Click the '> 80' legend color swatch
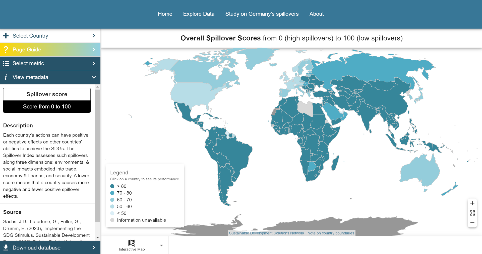 (x=112, y=186)
